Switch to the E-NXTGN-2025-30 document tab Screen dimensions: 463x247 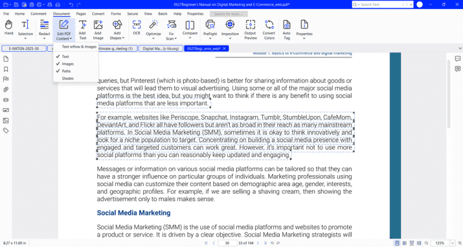coord(24,48)
